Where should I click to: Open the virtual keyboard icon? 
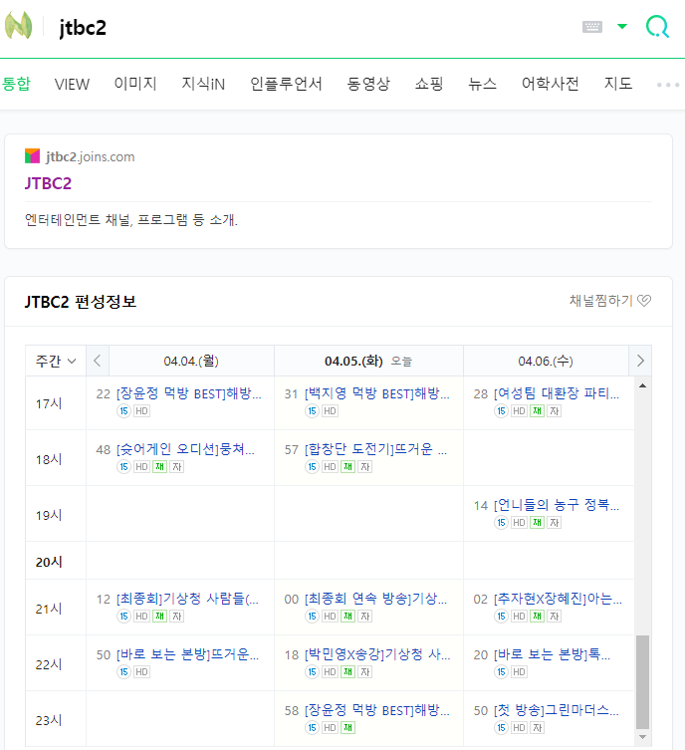pyautogui.click(x=592, y=27)
